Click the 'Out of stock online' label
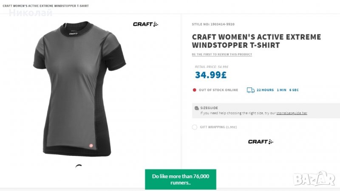This screenshot has height=191, width=340. pos(218,90)
